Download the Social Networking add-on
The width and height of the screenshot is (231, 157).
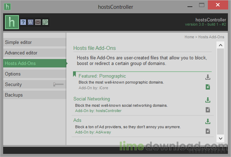pos(208,100)
